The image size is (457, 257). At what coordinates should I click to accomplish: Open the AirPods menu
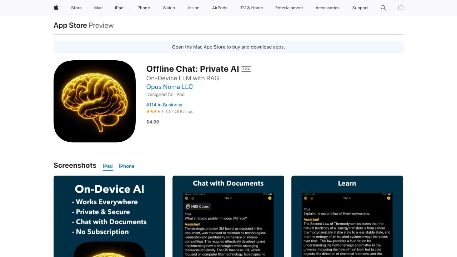pyautogui.click(x=220, y=8)
